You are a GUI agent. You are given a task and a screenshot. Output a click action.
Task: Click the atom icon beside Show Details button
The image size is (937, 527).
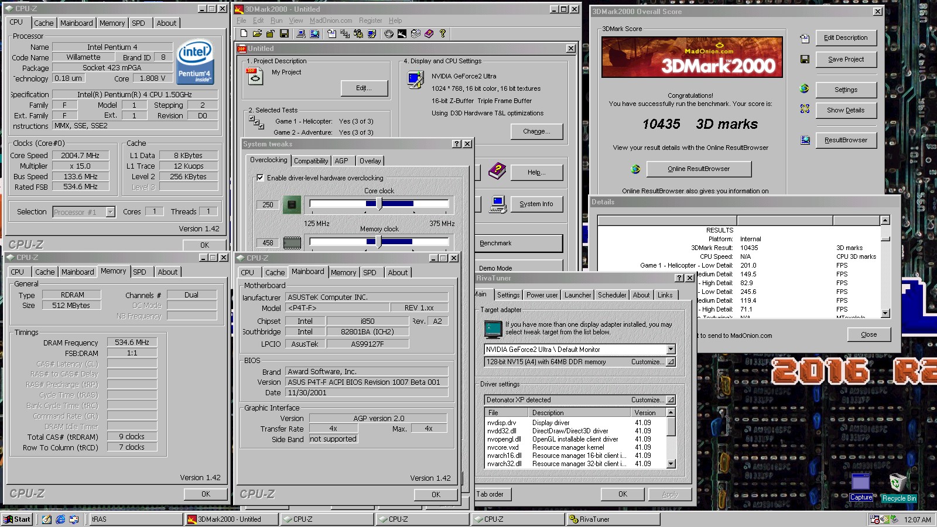pos(805,109)
